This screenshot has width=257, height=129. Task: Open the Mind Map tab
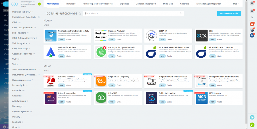click(168, 4)
